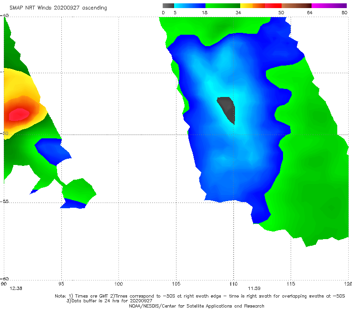Click the red high-wind core in left swath

(x=19, y=115)
